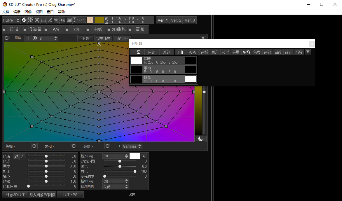Toggle the 通道 tab checkbox
The image size is (342, 201).
click(4, 29)
